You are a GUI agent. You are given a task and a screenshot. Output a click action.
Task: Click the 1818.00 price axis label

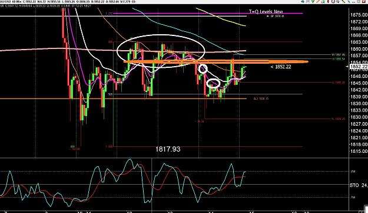click(359, 145)
